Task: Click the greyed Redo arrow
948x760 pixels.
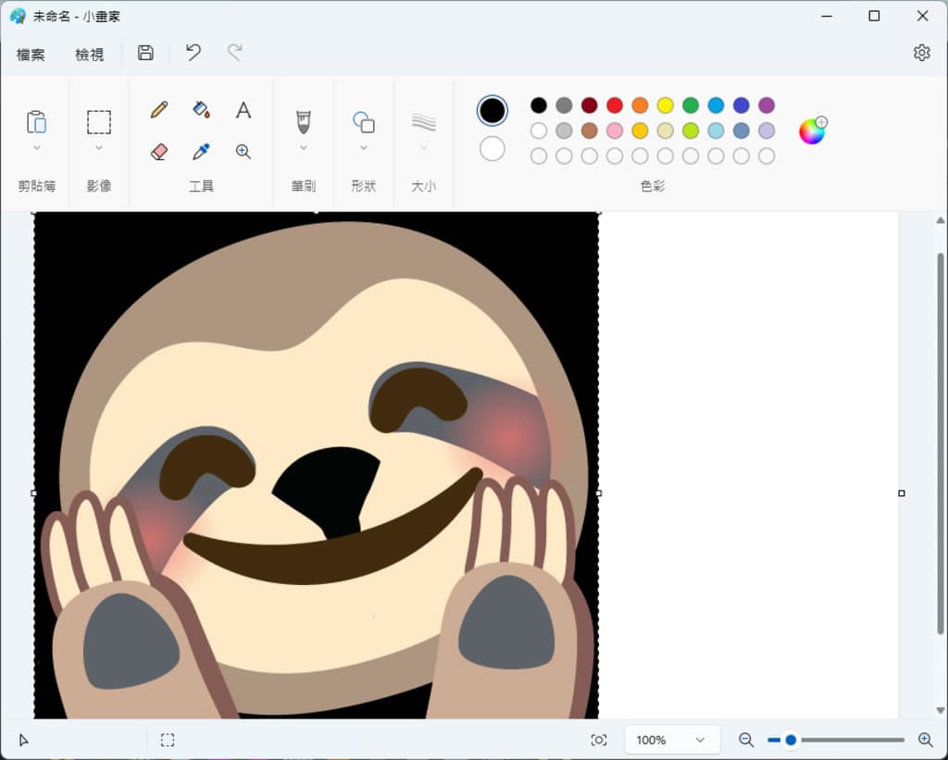Action: point(235,53)
